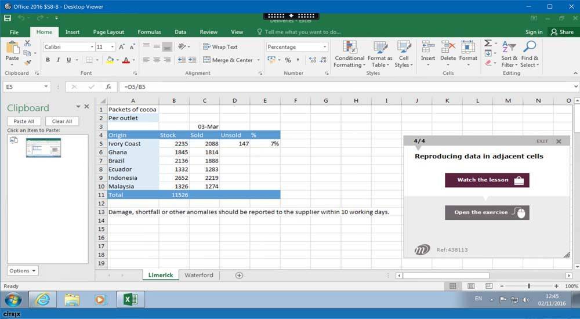Image resolution: width=580 pixels, height=319 pixels.
Task: Switch to the Waterford sheet tab
Action: point(198,275)
